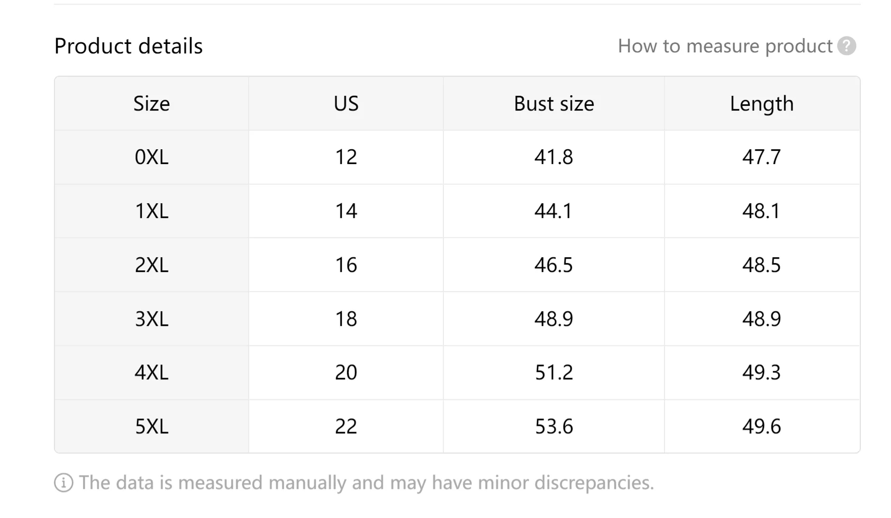Image resolution: width=891 pixels, height=518 pixels.
Task: Choose the 1XL size cell
Action: [152, 211]
